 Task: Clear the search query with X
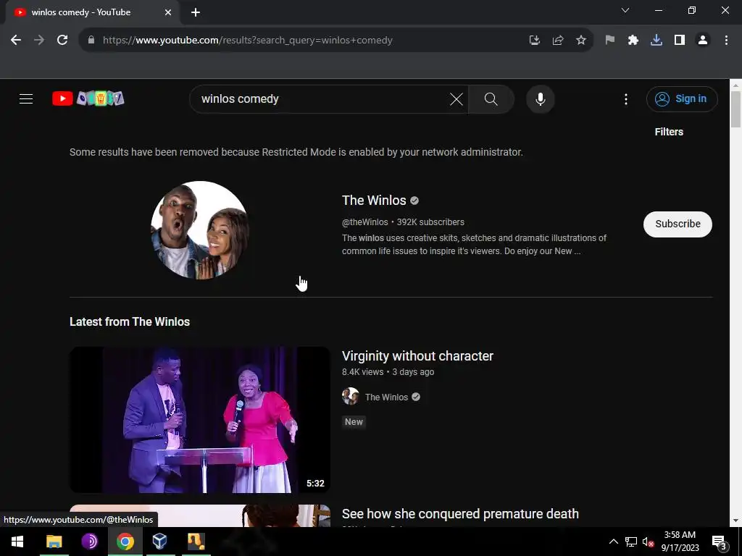pos(457,98)
